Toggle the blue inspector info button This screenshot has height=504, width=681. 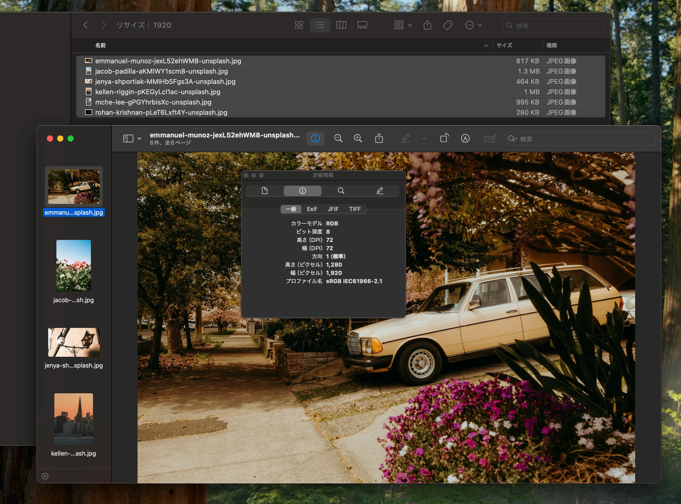point(315,138)
